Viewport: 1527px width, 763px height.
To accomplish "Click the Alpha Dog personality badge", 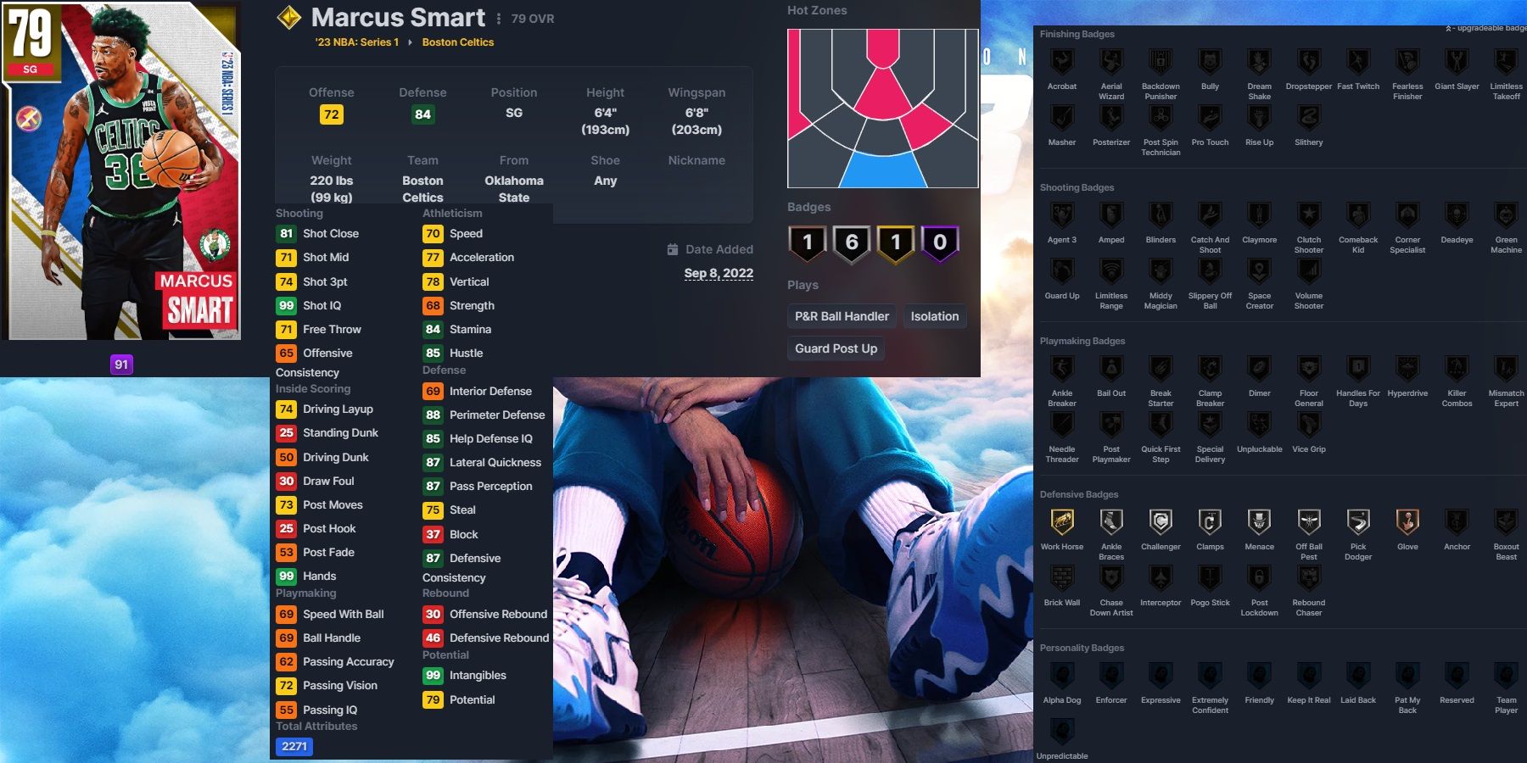I will pos(1062,675).
